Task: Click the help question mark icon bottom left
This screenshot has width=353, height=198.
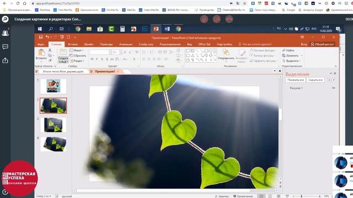Action: click(5, 192)
